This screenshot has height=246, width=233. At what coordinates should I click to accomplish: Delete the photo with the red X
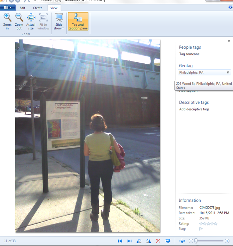coord(158,241)
